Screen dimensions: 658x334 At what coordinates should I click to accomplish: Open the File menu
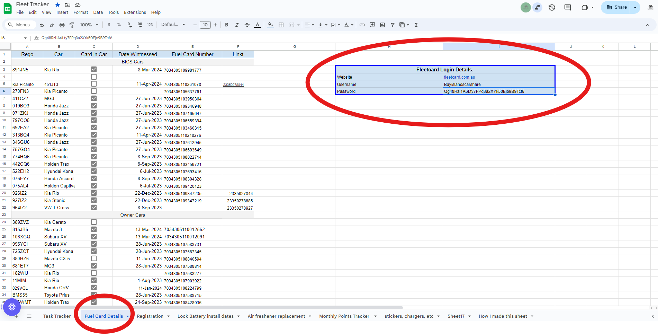(20, 12)
